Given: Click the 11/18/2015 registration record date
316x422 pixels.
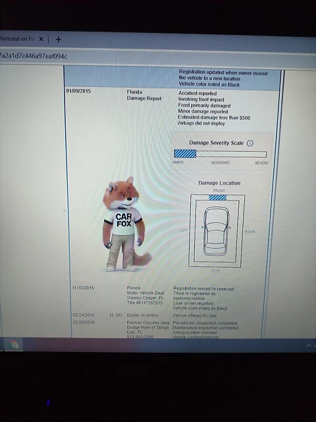Looking at the screenshot, I should (83, 287).
